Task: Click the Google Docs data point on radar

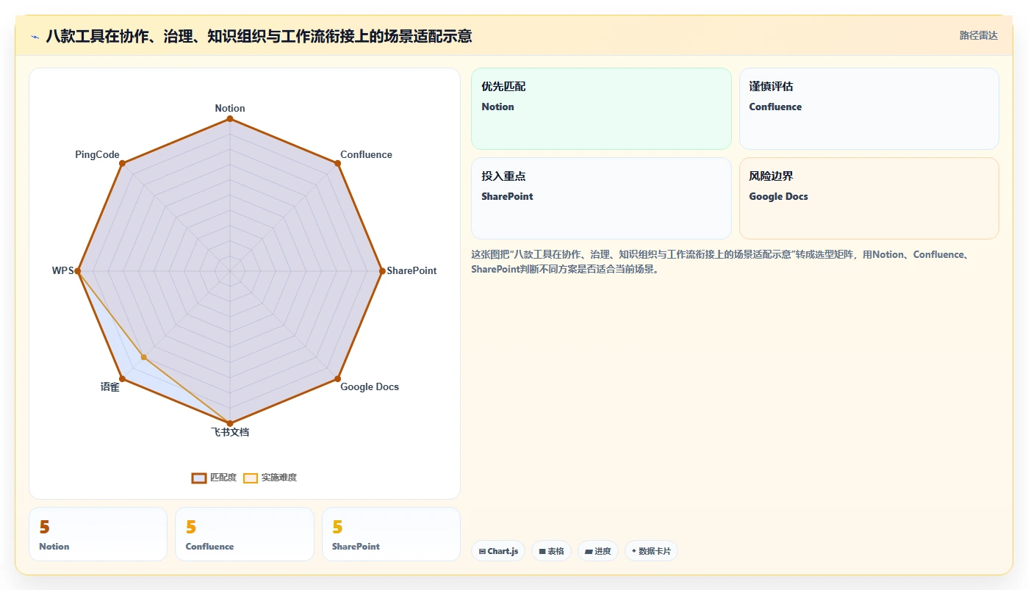Action: tap(338, 379)
